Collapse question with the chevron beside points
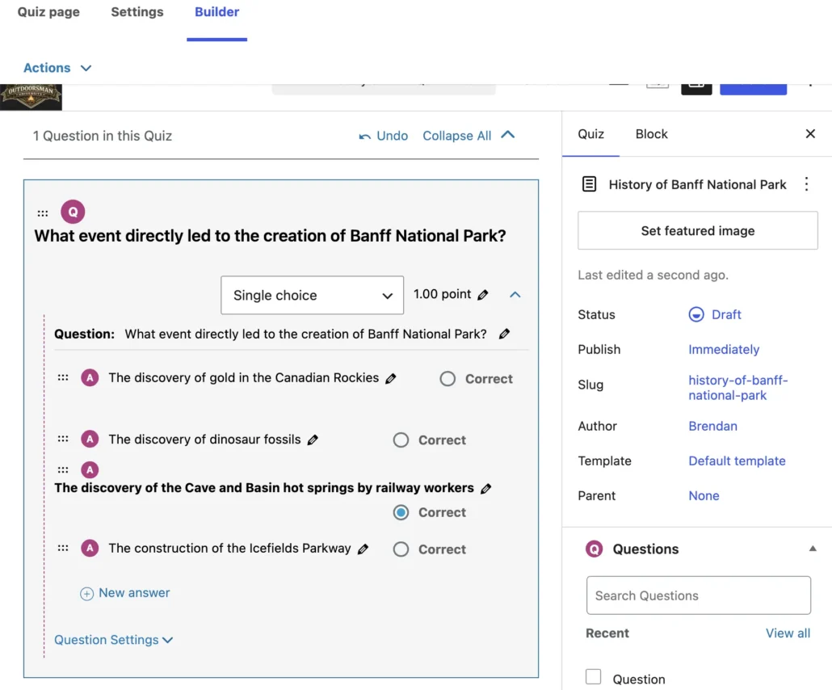 515,295
